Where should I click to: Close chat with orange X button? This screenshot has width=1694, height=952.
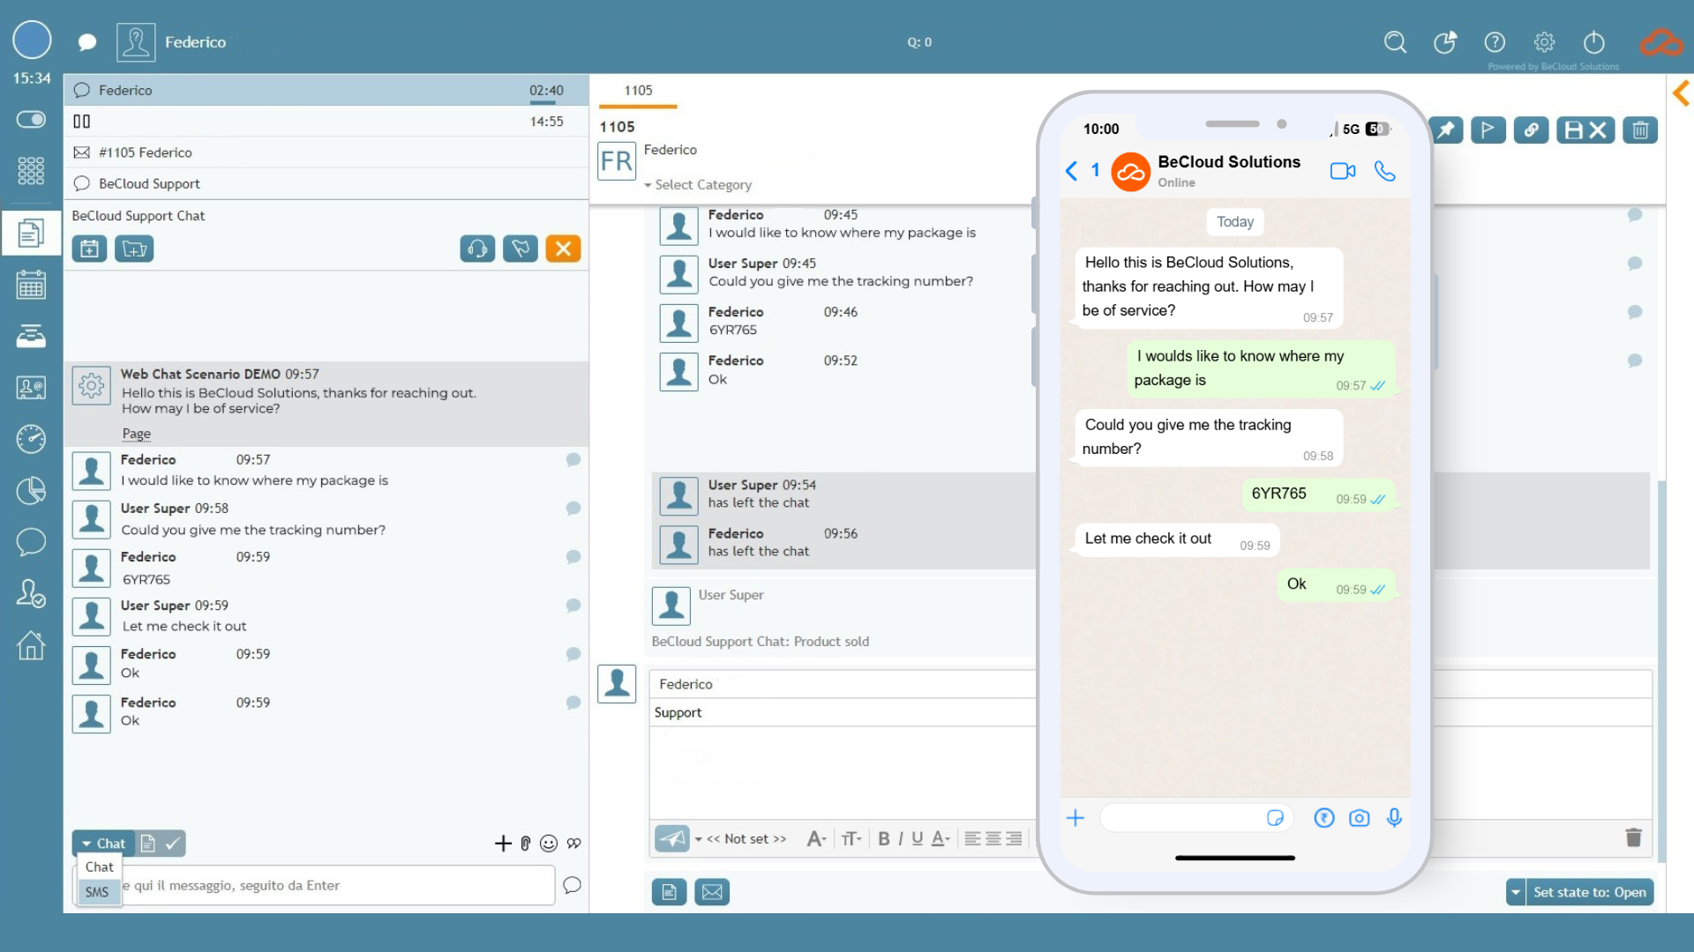coord(563,249)
